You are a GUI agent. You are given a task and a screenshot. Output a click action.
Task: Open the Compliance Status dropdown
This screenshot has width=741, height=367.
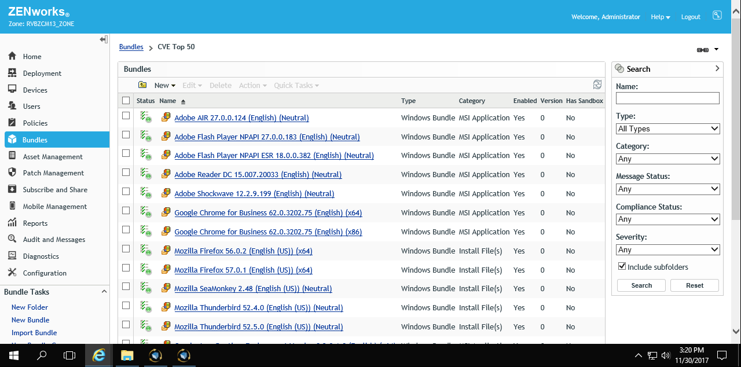click(x=668, y=219)
